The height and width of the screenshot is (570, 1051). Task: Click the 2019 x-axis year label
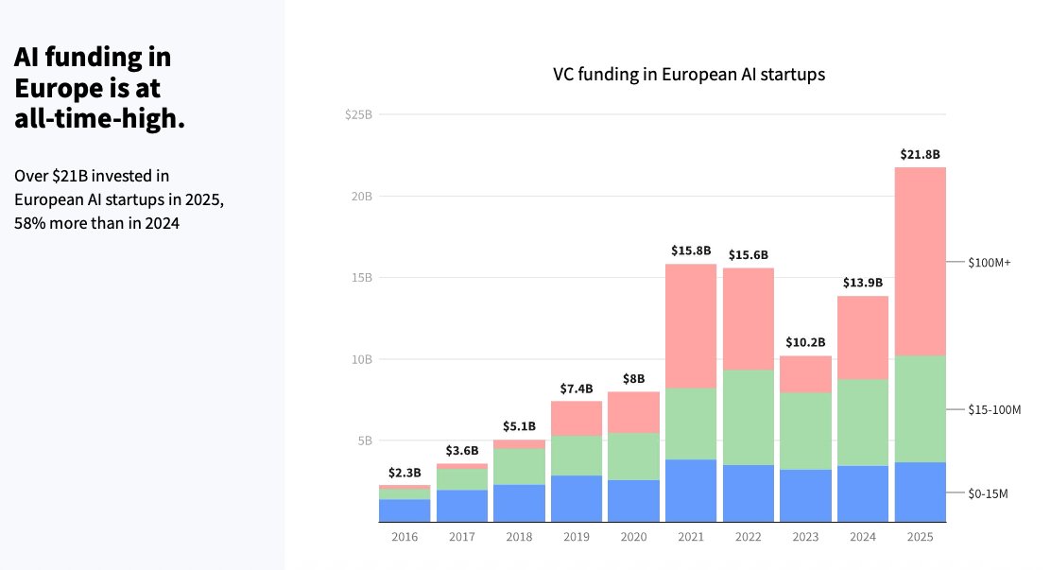click(577, 537)
